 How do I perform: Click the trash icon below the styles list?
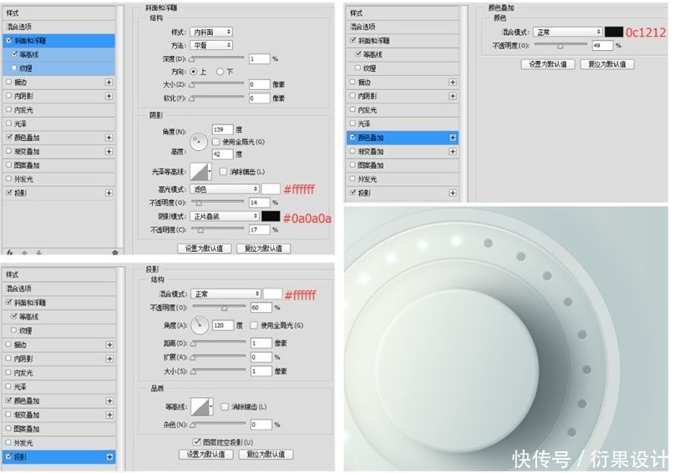point(114,253)
